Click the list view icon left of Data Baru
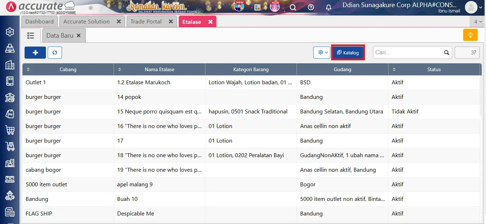The image size is (486, 224). [x=31, y=35]
